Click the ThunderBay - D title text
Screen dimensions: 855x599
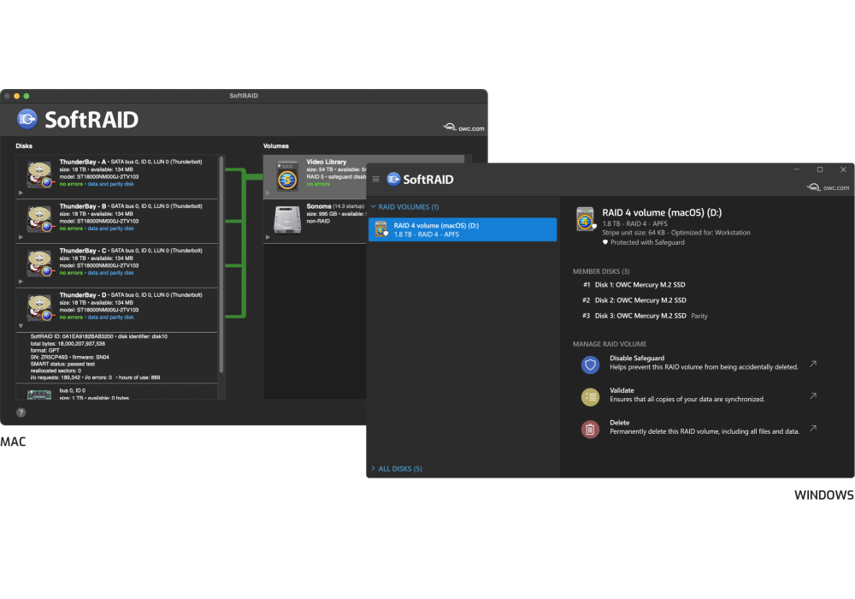[83, 294]
